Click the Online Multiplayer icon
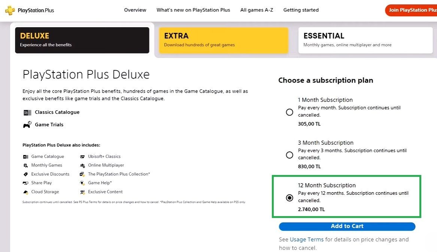Viewport: 437px width, 252px height. [82, 165]
